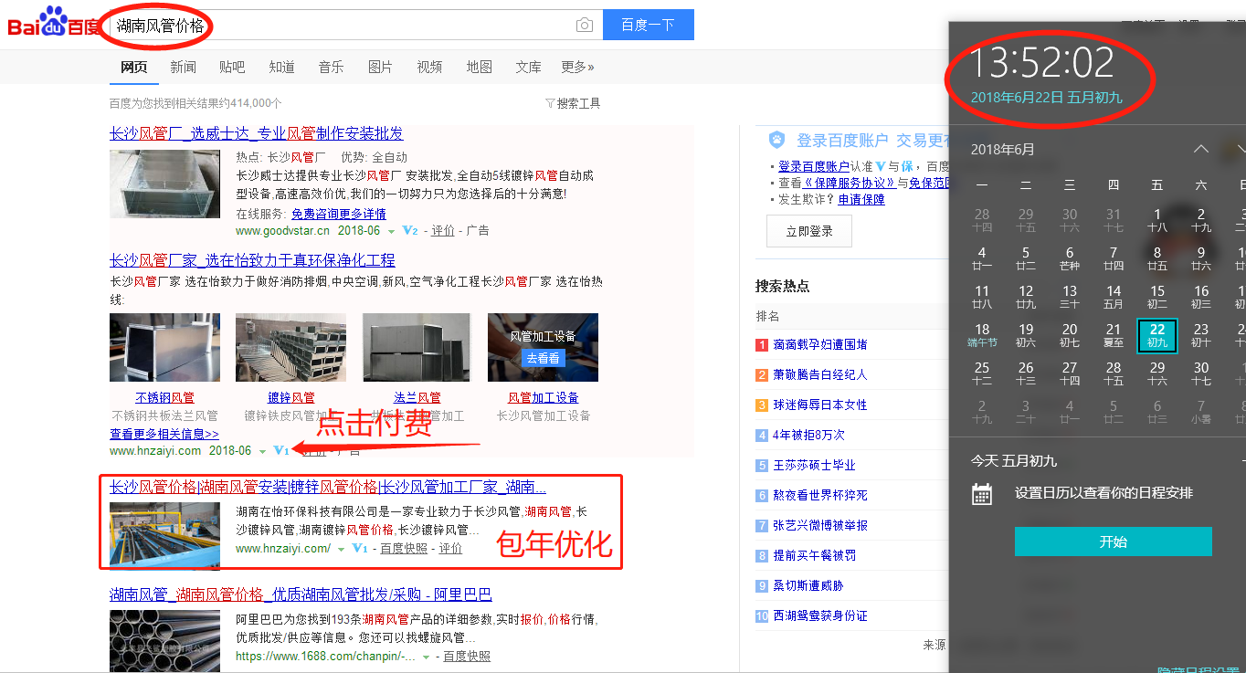Viewport: 1246px width, 673px height.
Task: Select calendar date 18 端午节
Action: point(982,335)
